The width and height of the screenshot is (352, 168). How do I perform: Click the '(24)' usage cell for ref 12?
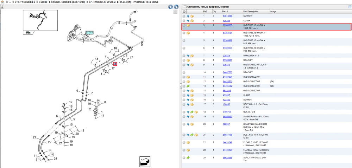272,82
